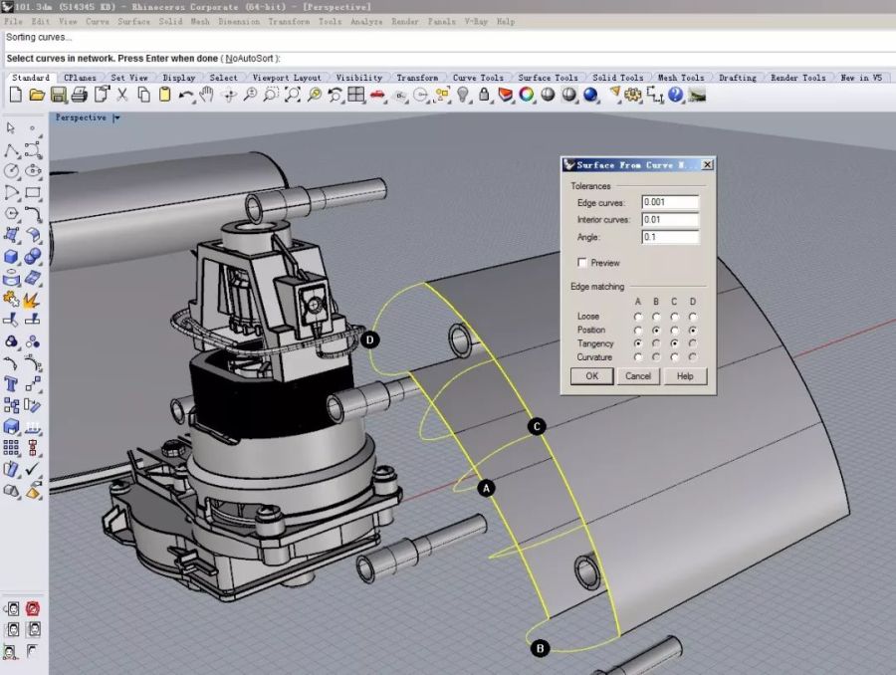
Task: Click the Edge curves tolerance field
Action: [x=670, y=202]
